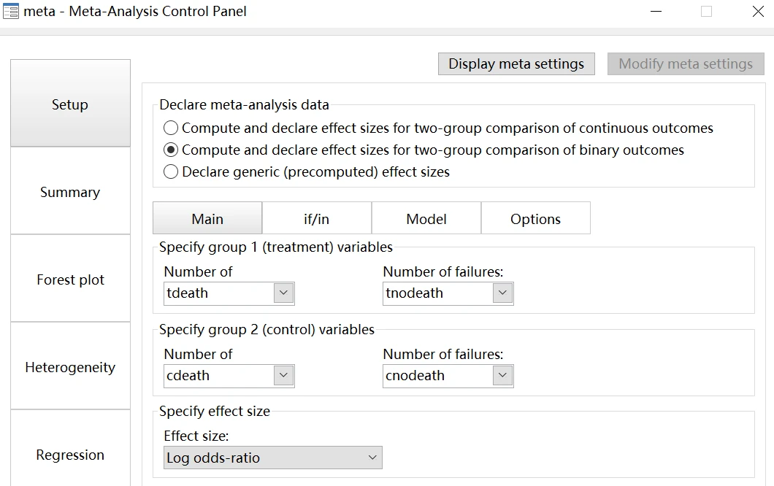
Task: Maximize the Meta-Analysis Control Panel window
Action: 706,12
